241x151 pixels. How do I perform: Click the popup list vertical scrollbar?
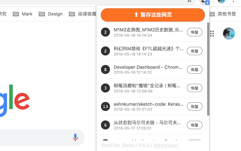click(x=208, y=69)
